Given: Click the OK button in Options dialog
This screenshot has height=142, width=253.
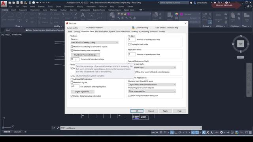Looking at the screenshot, I should point(137,111).
